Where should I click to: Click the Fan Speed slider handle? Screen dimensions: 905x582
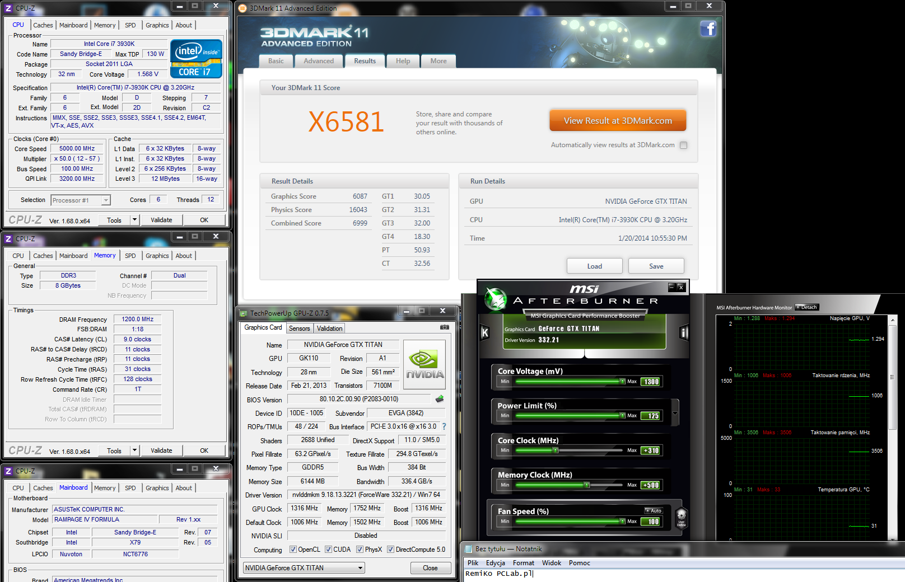click(x=622, y=521)
